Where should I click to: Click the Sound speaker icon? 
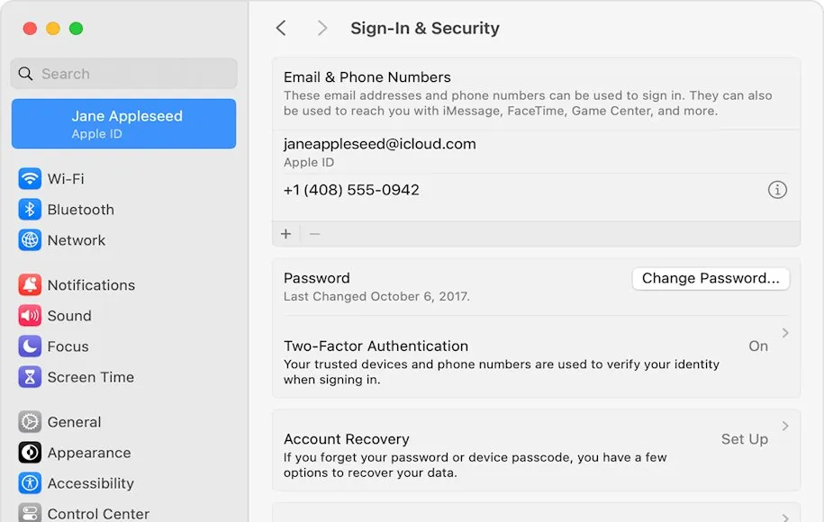[x=31, y=316]
